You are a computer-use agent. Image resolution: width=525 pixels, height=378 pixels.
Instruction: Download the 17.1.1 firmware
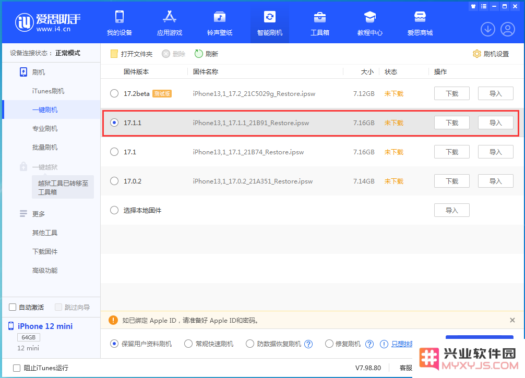[451, 123]
